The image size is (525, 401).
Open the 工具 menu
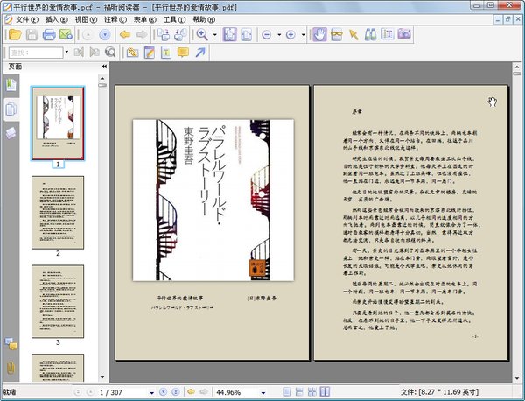(x=172, y=18)
